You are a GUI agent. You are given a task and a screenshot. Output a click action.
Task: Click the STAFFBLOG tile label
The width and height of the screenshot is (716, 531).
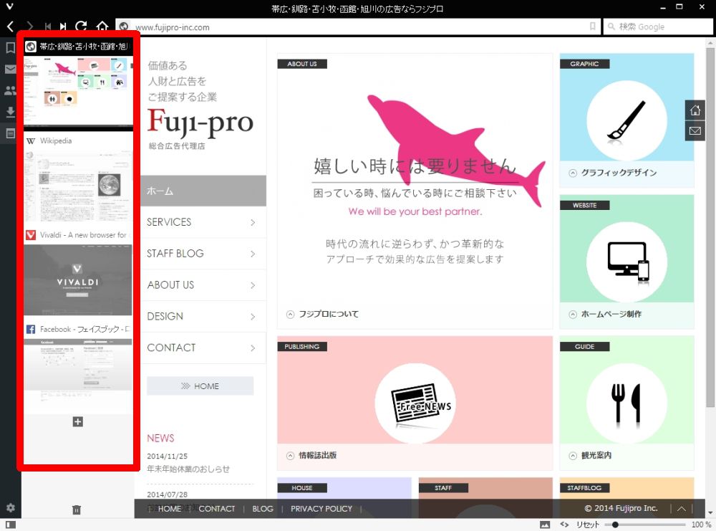584,487
